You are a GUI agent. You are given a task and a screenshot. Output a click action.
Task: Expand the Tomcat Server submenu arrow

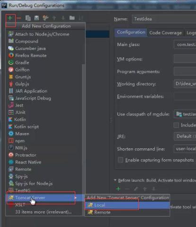pos(76,198)
